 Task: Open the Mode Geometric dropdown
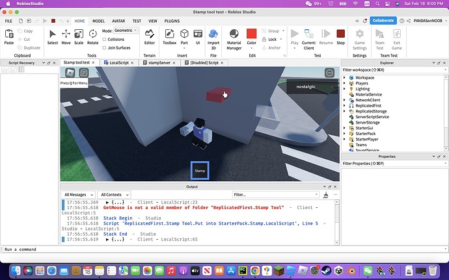[x=126, y=31]
